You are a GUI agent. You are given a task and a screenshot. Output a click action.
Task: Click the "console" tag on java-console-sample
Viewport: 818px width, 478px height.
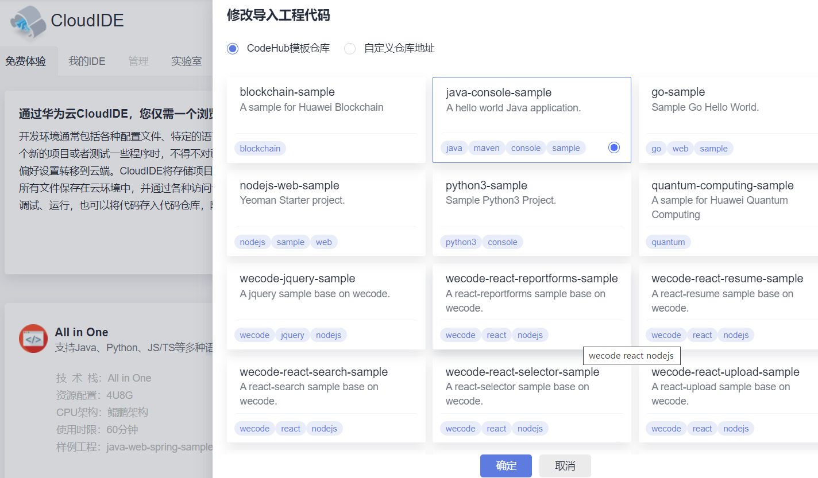pos(526,148)
